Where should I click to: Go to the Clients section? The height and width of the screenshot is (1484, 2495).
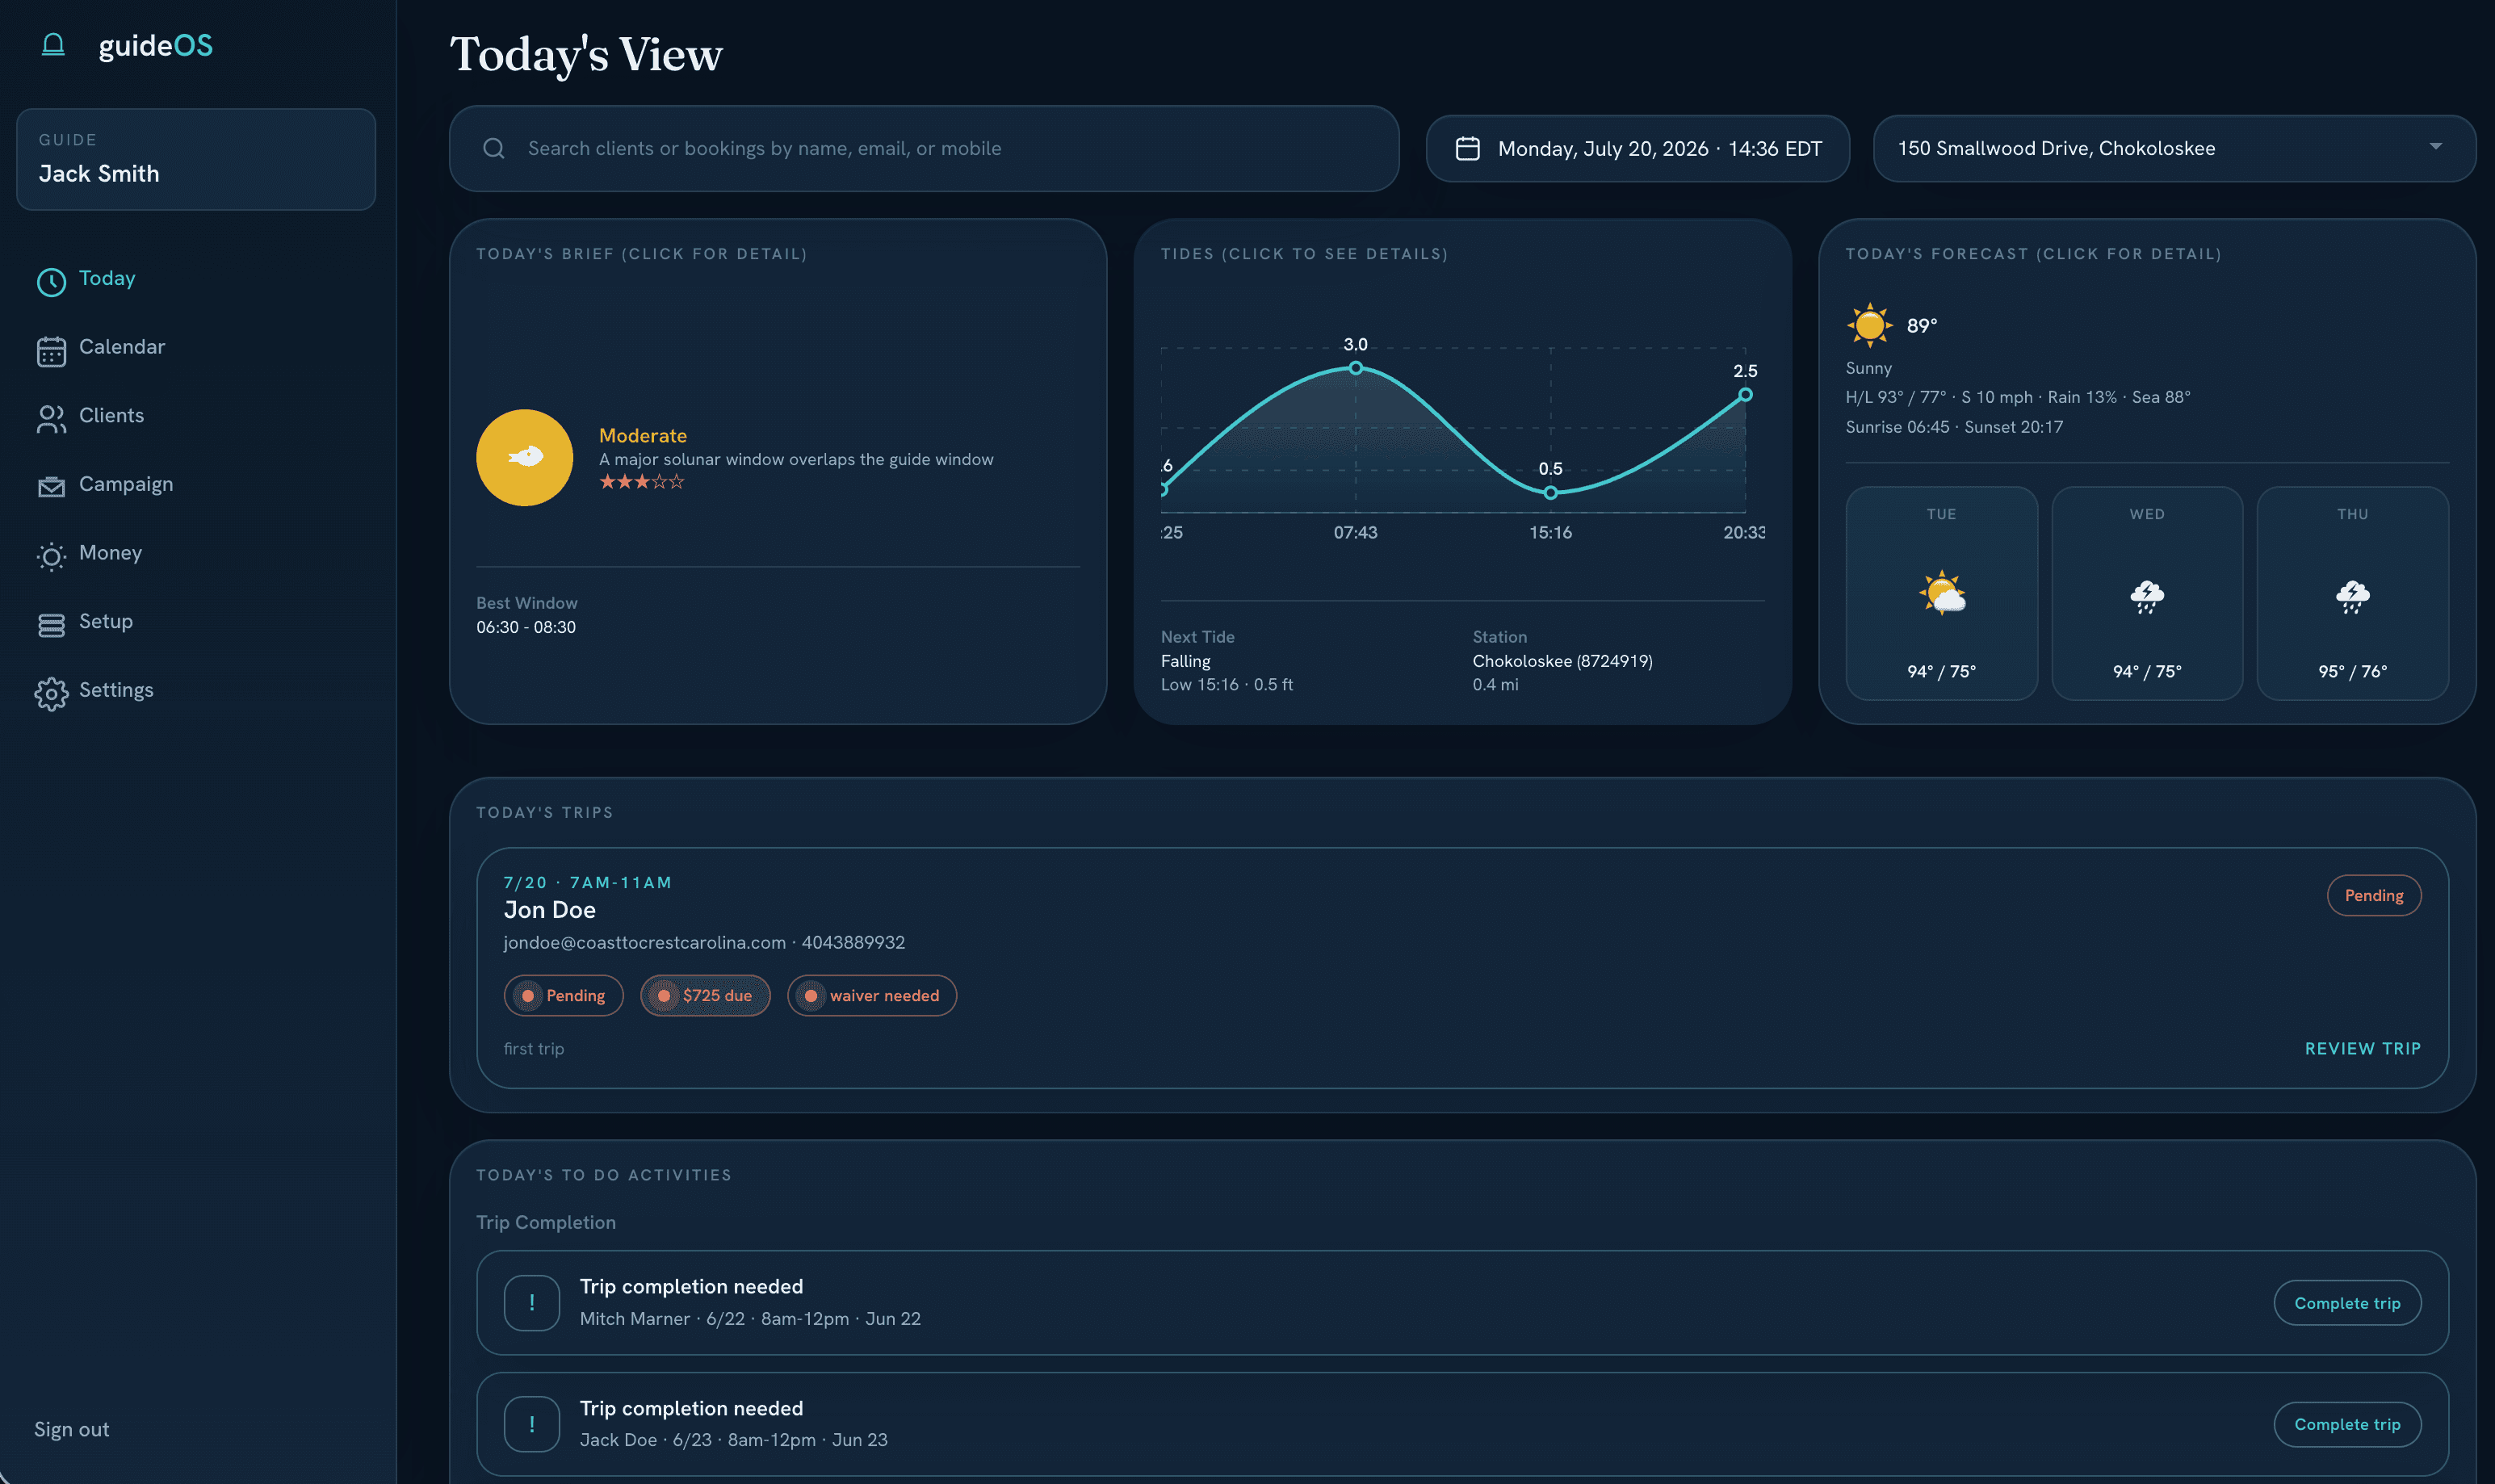pos(111,415)
